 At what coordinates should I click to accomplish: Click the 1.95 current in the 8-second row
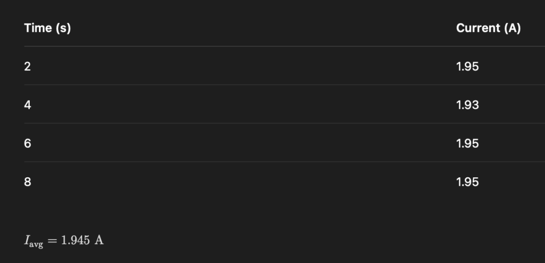pos(467,182)
